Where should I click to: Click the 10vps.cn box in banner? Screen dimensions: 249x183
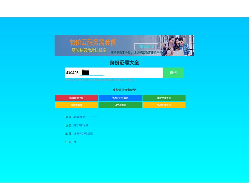pyautogui.click(x=146, y=47)
